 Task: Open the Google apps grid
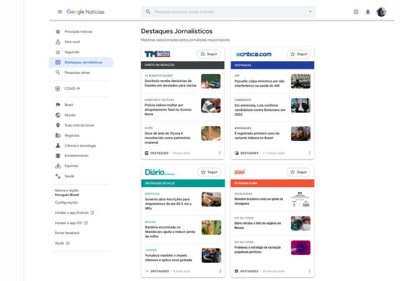356,12
